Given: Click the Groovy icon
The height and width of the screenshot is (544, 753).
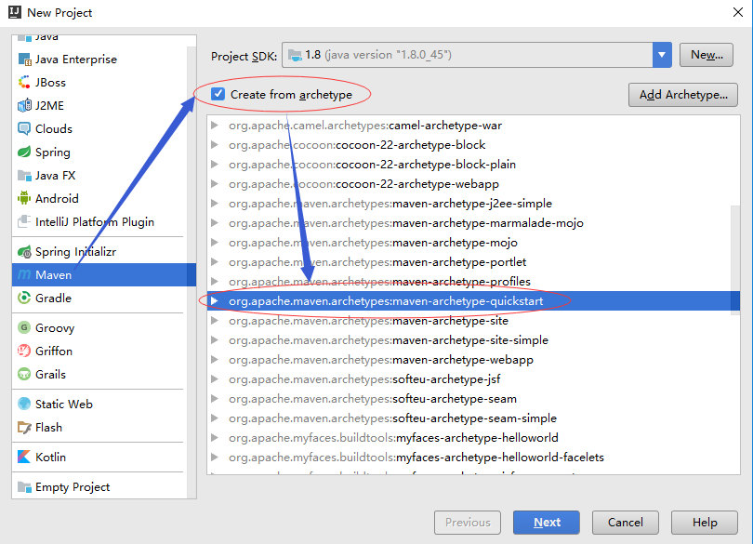Looking at the screenshot, I should click(24, 327).
